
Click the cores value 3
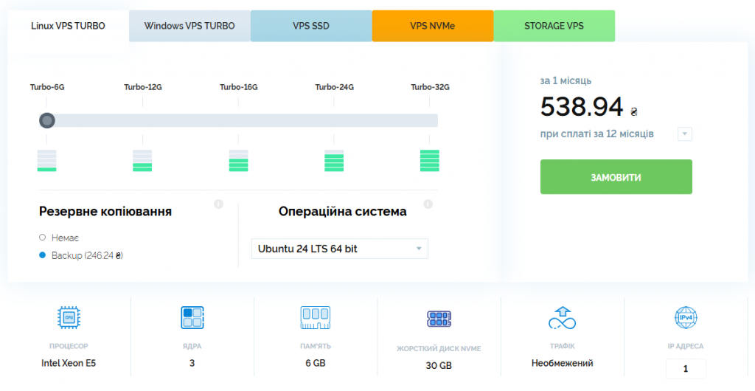pyautogui.click(x=192, y=363)
